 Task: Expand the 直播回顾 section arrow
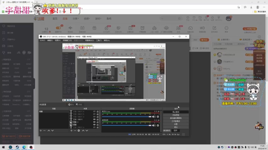251,40
